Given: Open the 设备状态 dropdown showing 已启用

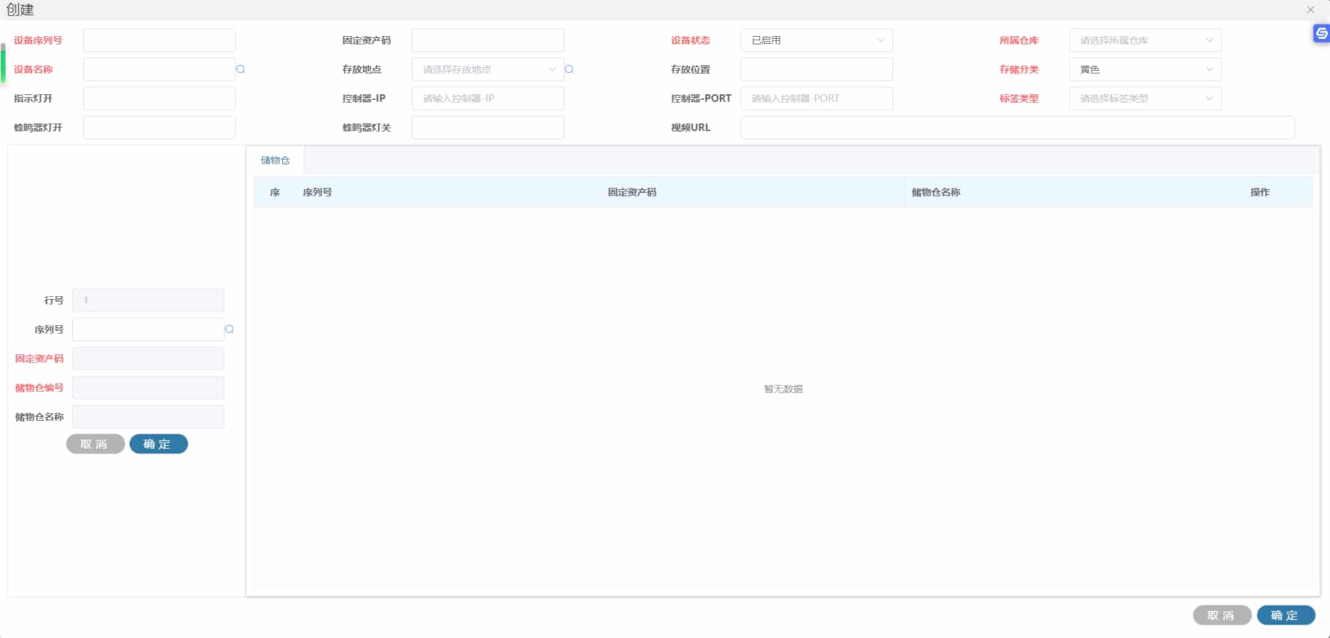Looking at the screenshot, I should coord(816,40).
